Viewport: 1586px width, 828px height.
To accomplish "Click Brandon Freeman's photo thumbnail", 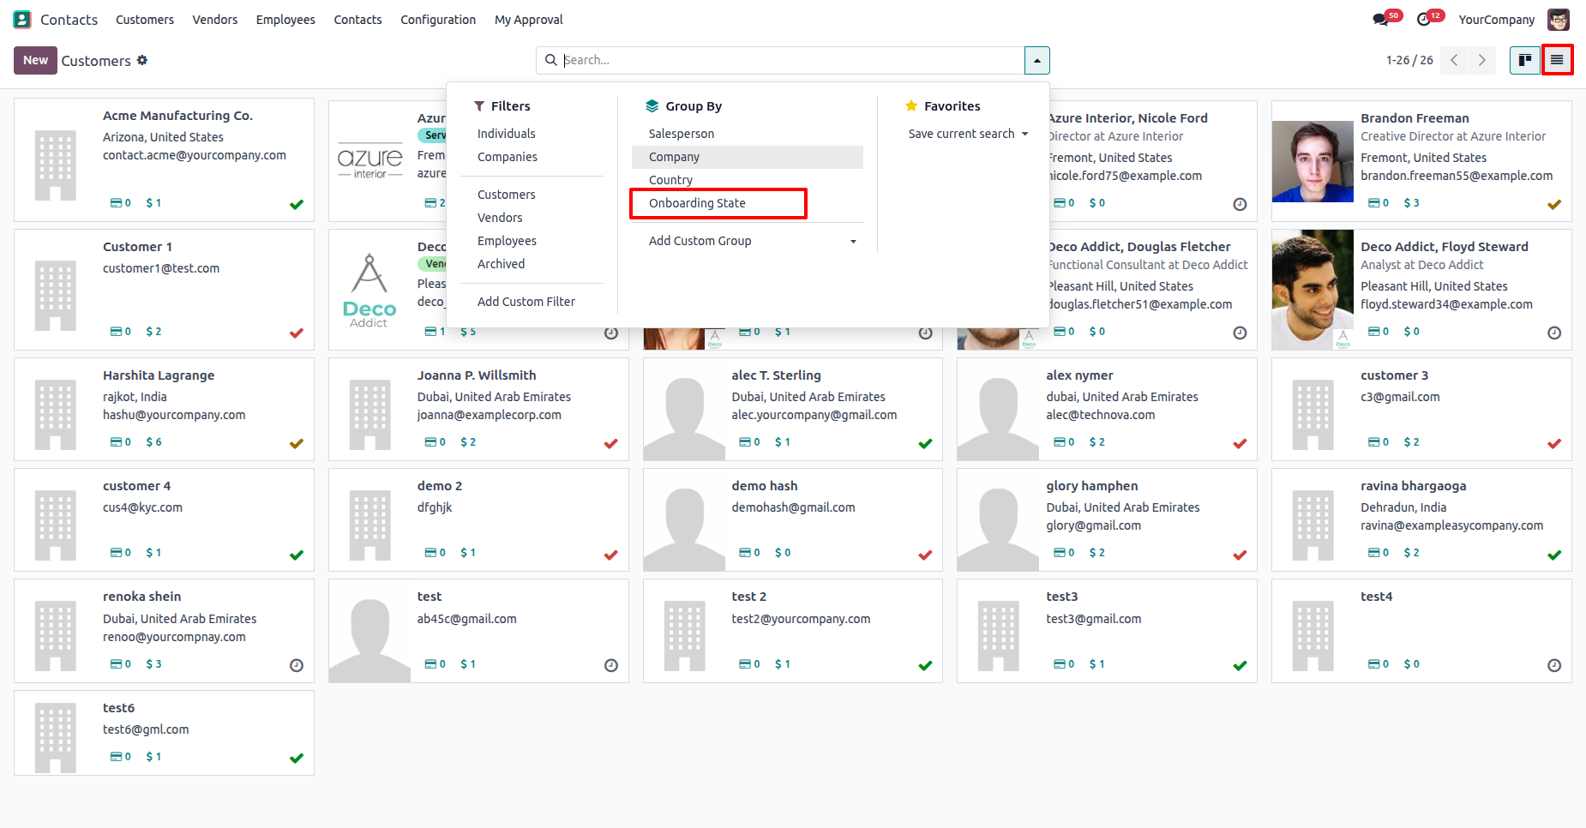I will tap(1313, 161).
